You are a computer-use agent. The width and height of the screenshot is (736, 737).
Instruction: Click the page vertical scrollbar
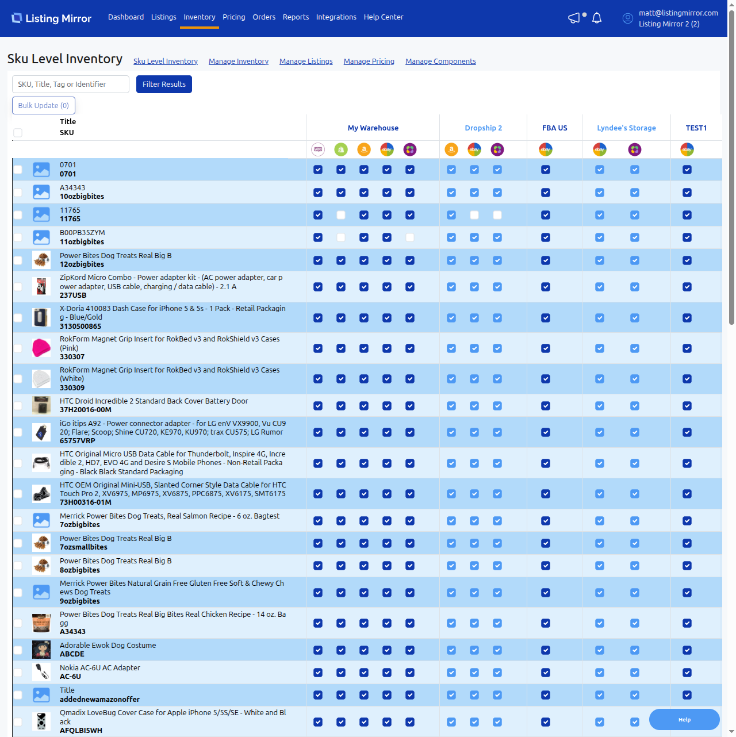coord(731,172)
